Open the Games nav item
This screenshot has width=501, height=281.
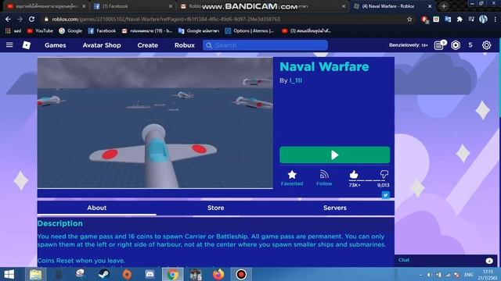click(56, 45)
